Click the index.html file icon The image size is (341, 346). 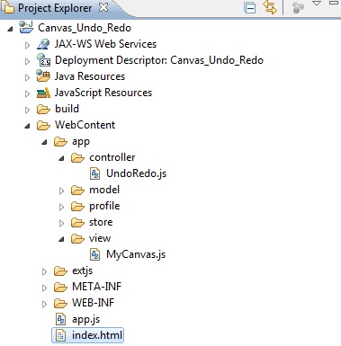pyautogui.click(x=61, y=335)
